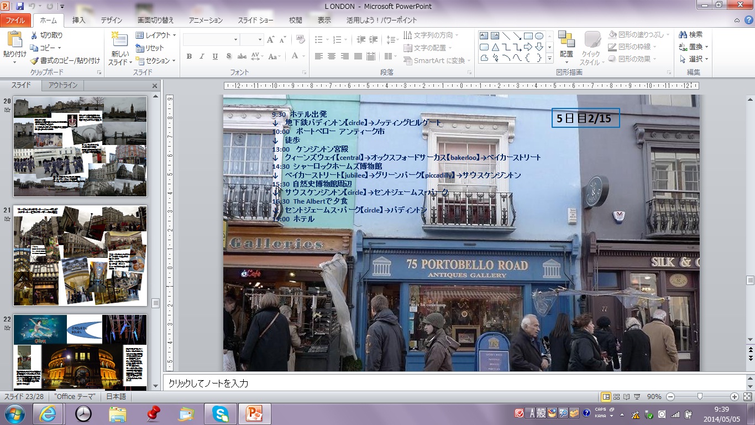Screen dimensions: 755x425
Task: Switch to the Design (デザイン) tab
Action: (112, 20)
